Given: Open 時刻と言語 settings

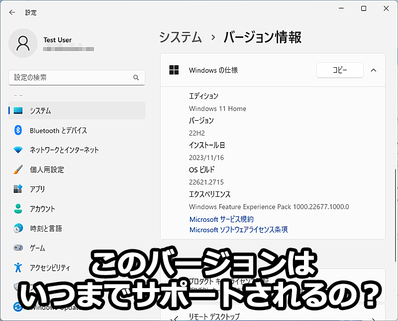Looking at the screenshot, I should 46,228.
